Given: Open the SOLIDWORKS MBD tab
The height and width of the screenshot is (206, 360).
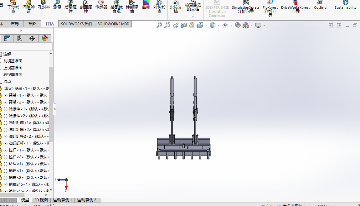Looking at the screenshot, I should (113, 24).
